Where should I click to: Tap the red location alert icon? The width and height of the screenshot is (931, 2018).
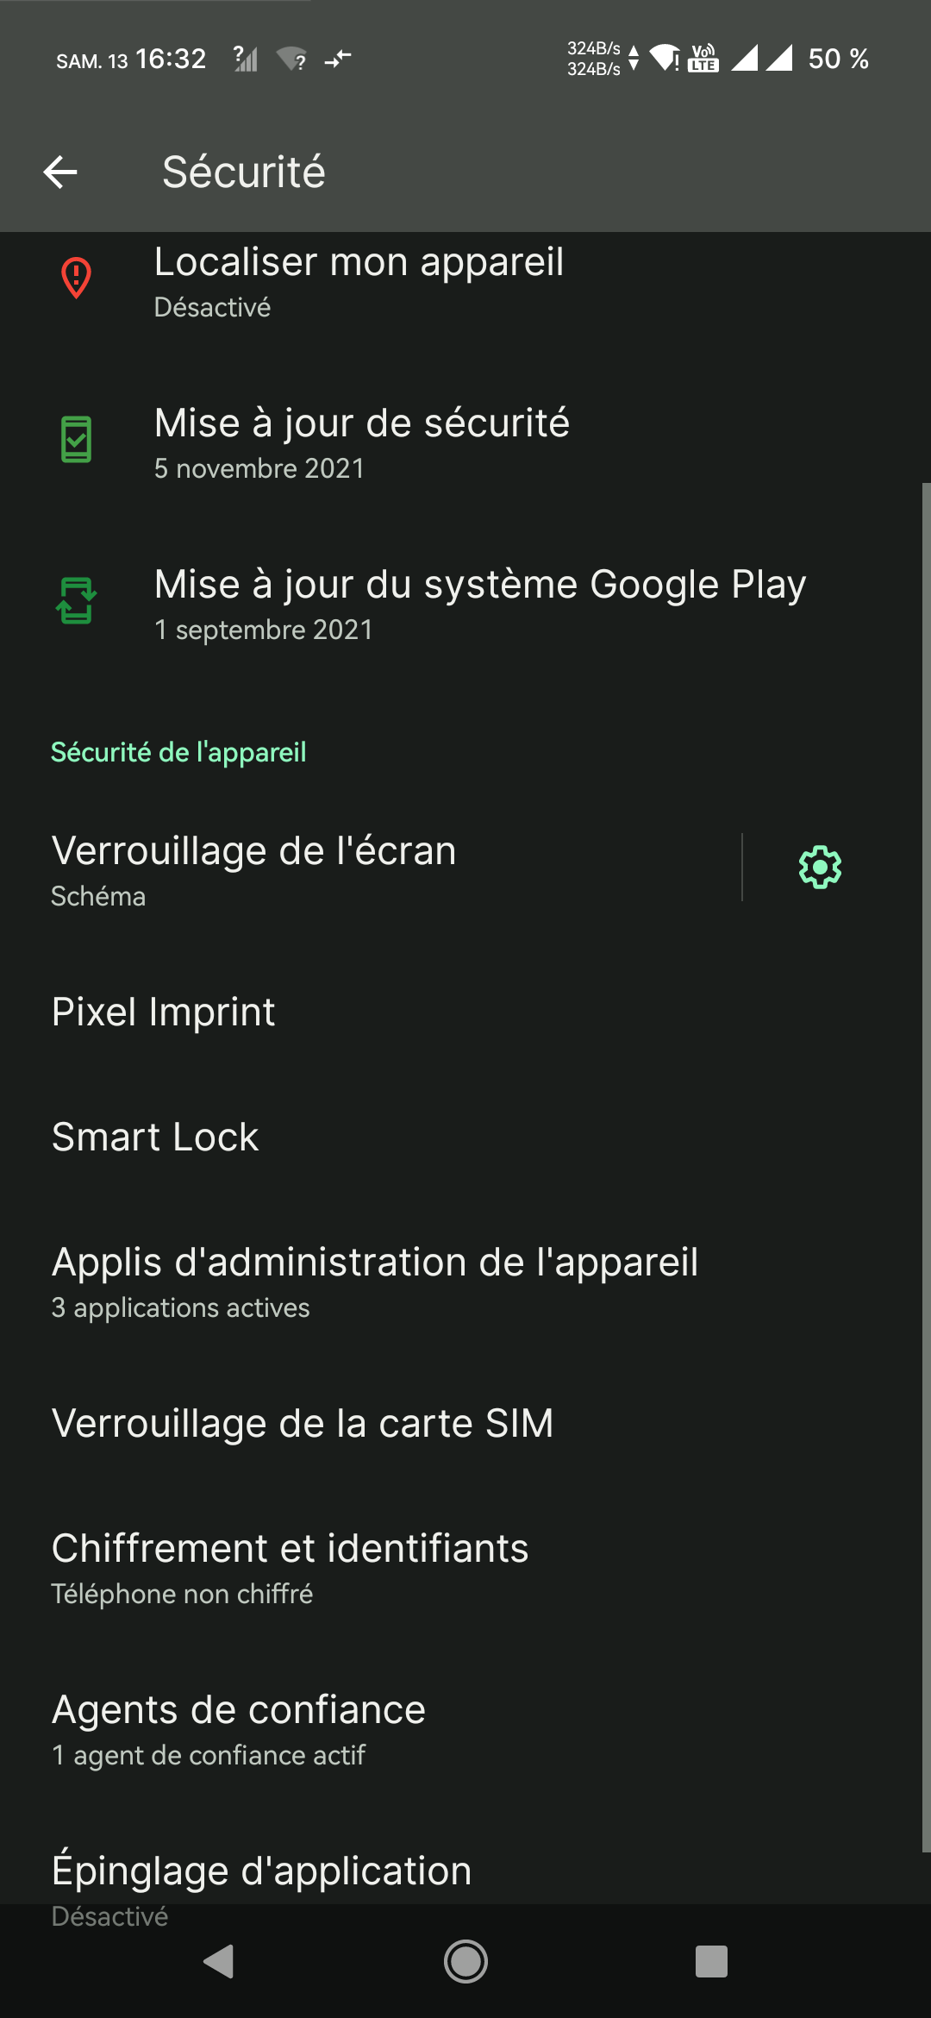(x=76, y=278)
